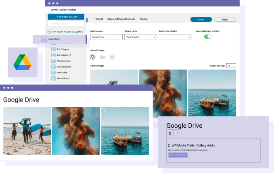This screenshot has width=274, height=173.
Task: Click the video upload source icon
Action: pos(112,57)
